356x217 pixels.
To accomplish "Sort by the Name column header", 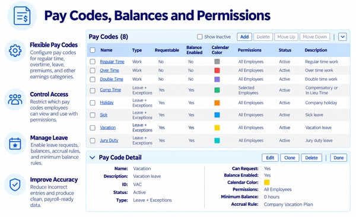I will point(106,50).
